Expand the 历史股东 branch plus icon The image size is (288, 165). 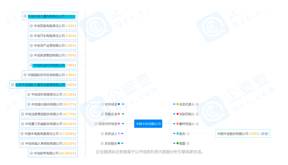(x=102, y=143)
